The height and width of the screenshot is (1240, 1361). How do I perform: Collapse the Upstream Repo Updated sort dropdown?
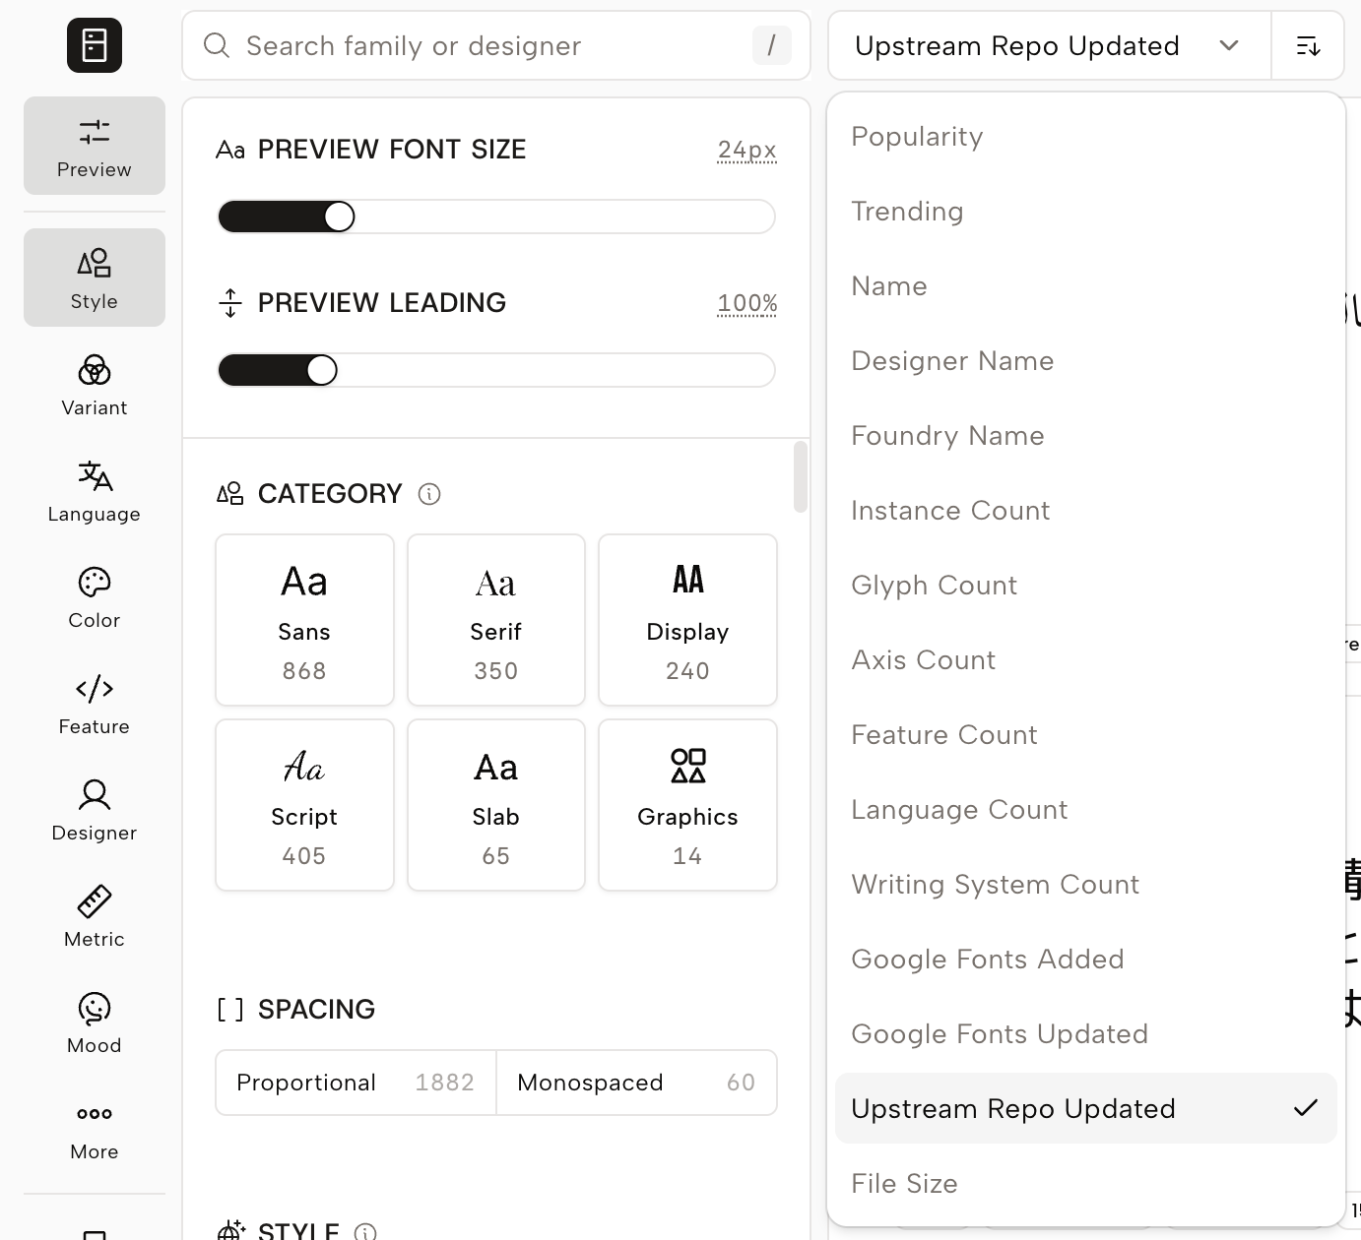coord(1050,45)
